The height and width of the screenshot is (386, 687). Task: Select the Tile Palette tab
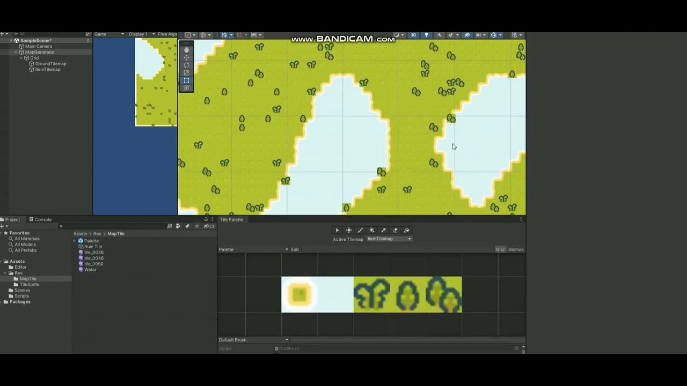231,219
